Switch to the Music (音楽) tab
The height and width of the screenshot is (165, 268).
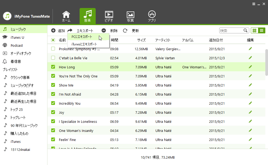[88, 16]
